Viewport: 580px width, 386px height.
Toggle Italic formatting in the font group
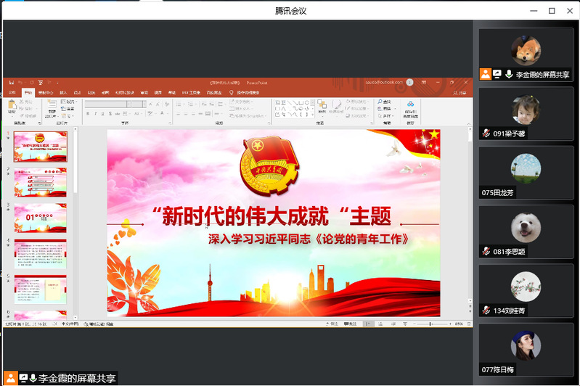(x=95, y=113)
